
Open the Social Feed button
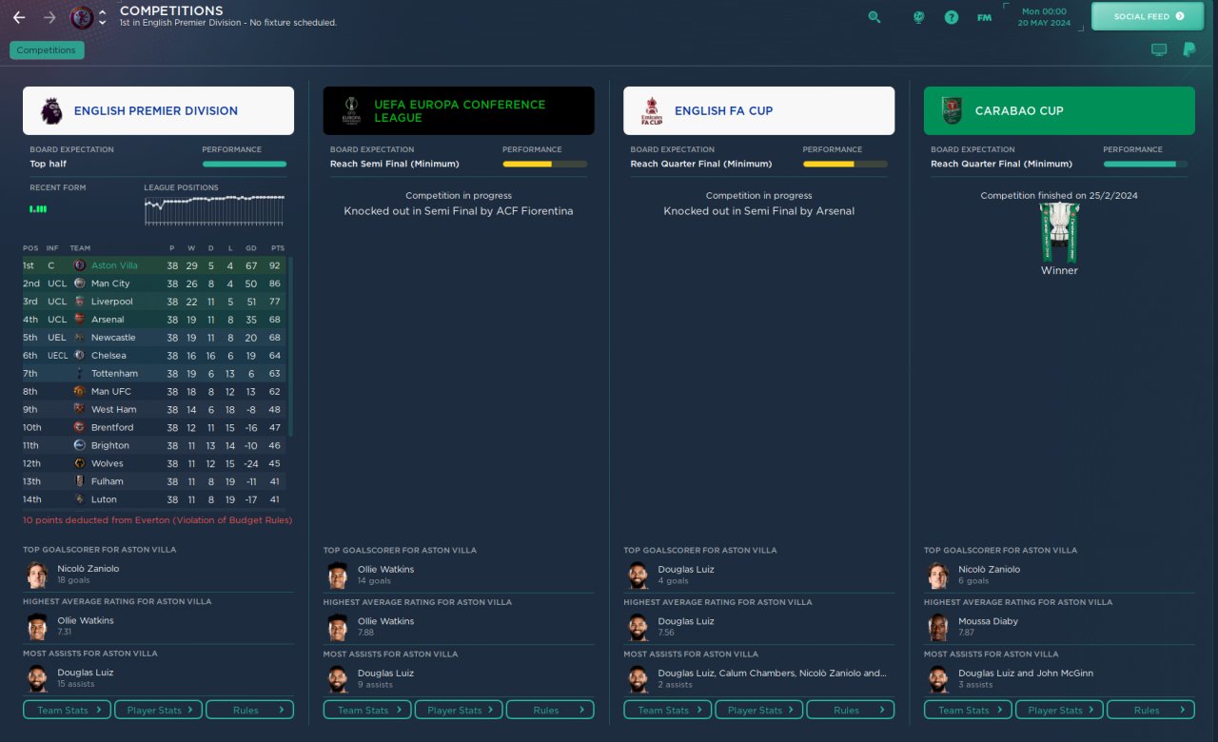click(x=1149, y=16)
